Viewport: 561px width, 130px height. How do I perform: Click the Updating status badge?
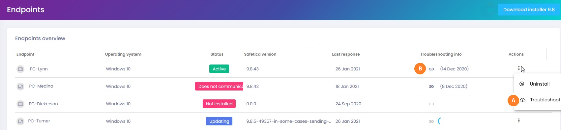(x=219, y=121)
